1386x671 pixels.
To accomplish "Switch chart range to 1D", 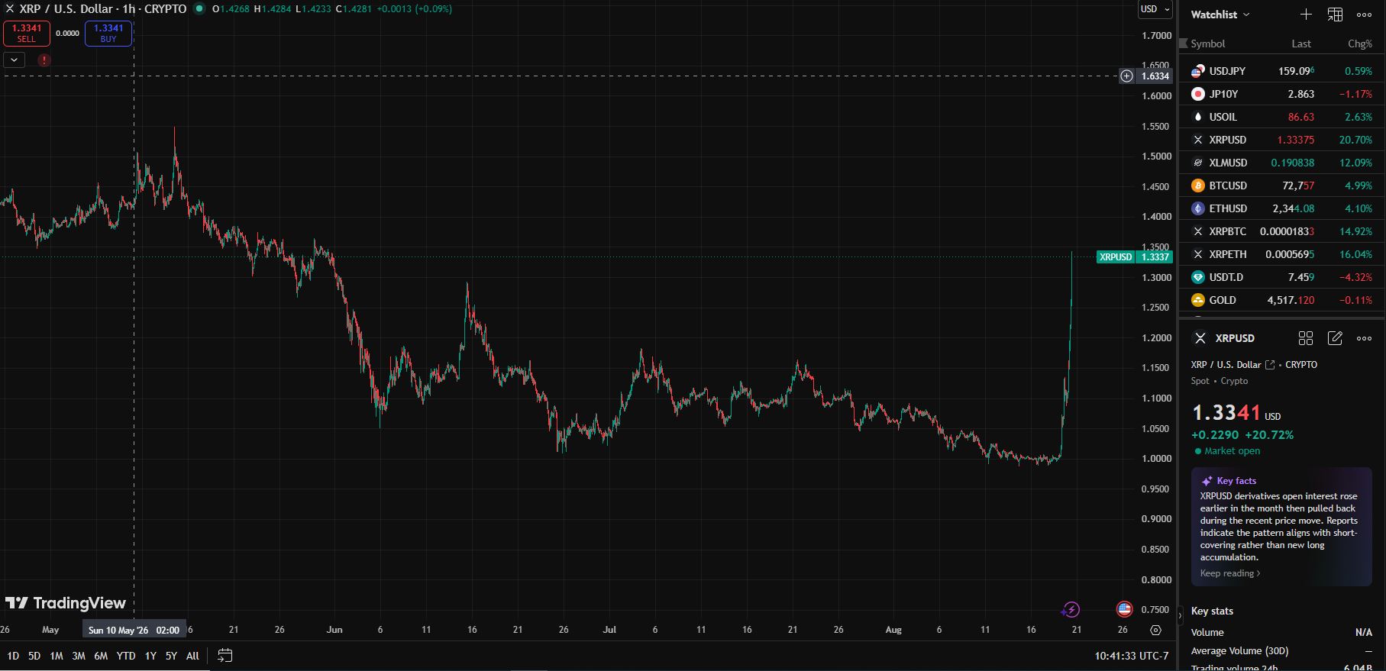I will [13, 656].
